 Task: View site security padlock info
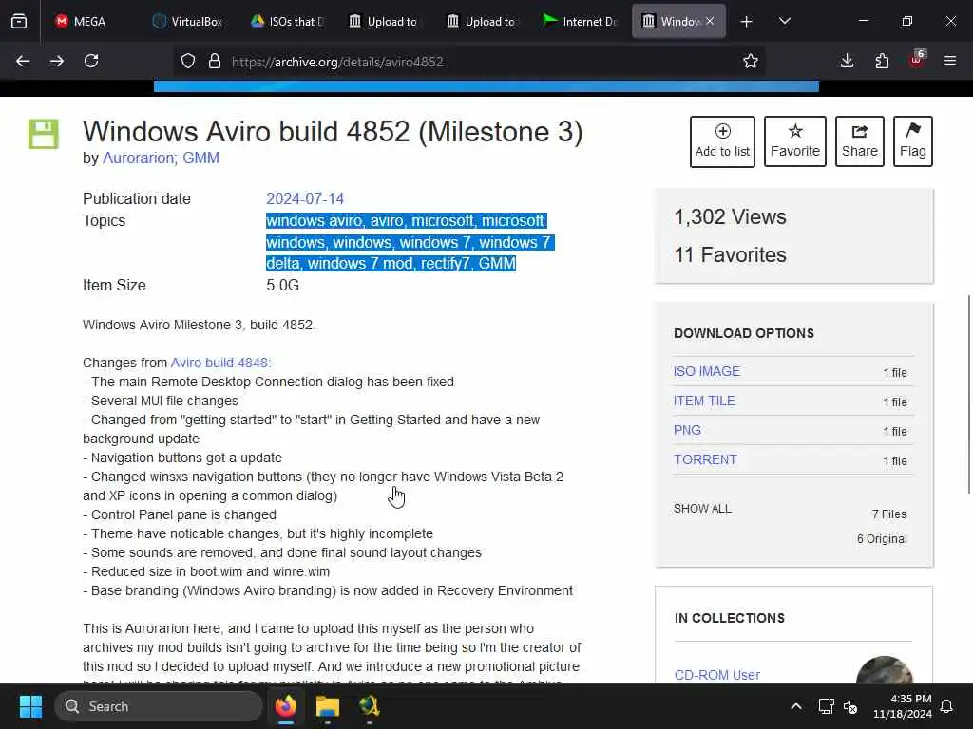click(x=215, y=62)
